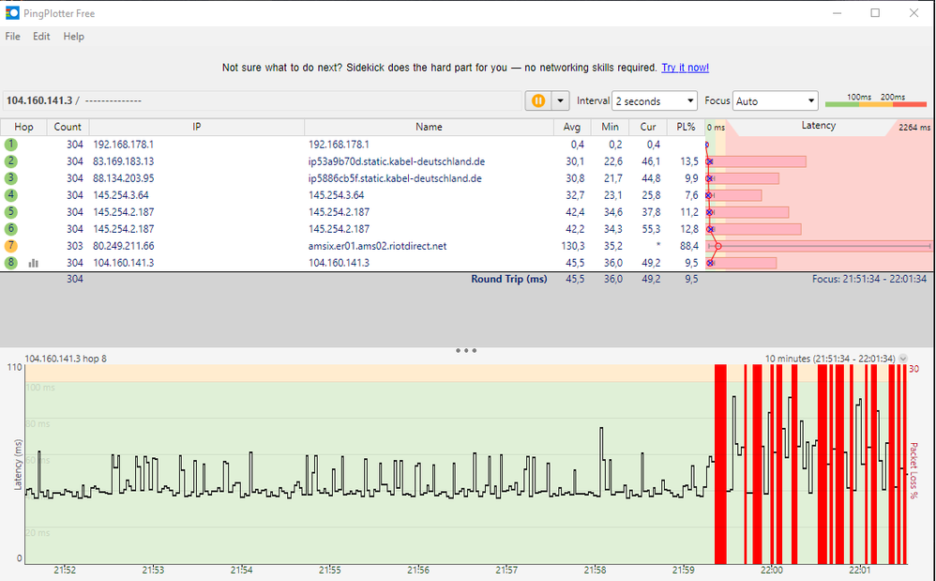Open the Edit menu

click(x=41, y=37)
